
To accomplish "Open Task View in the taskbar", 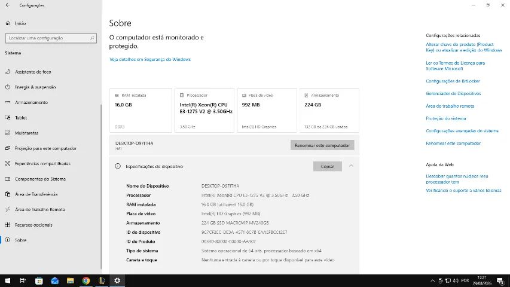I will pyautogui.click(x=23, y=280).
